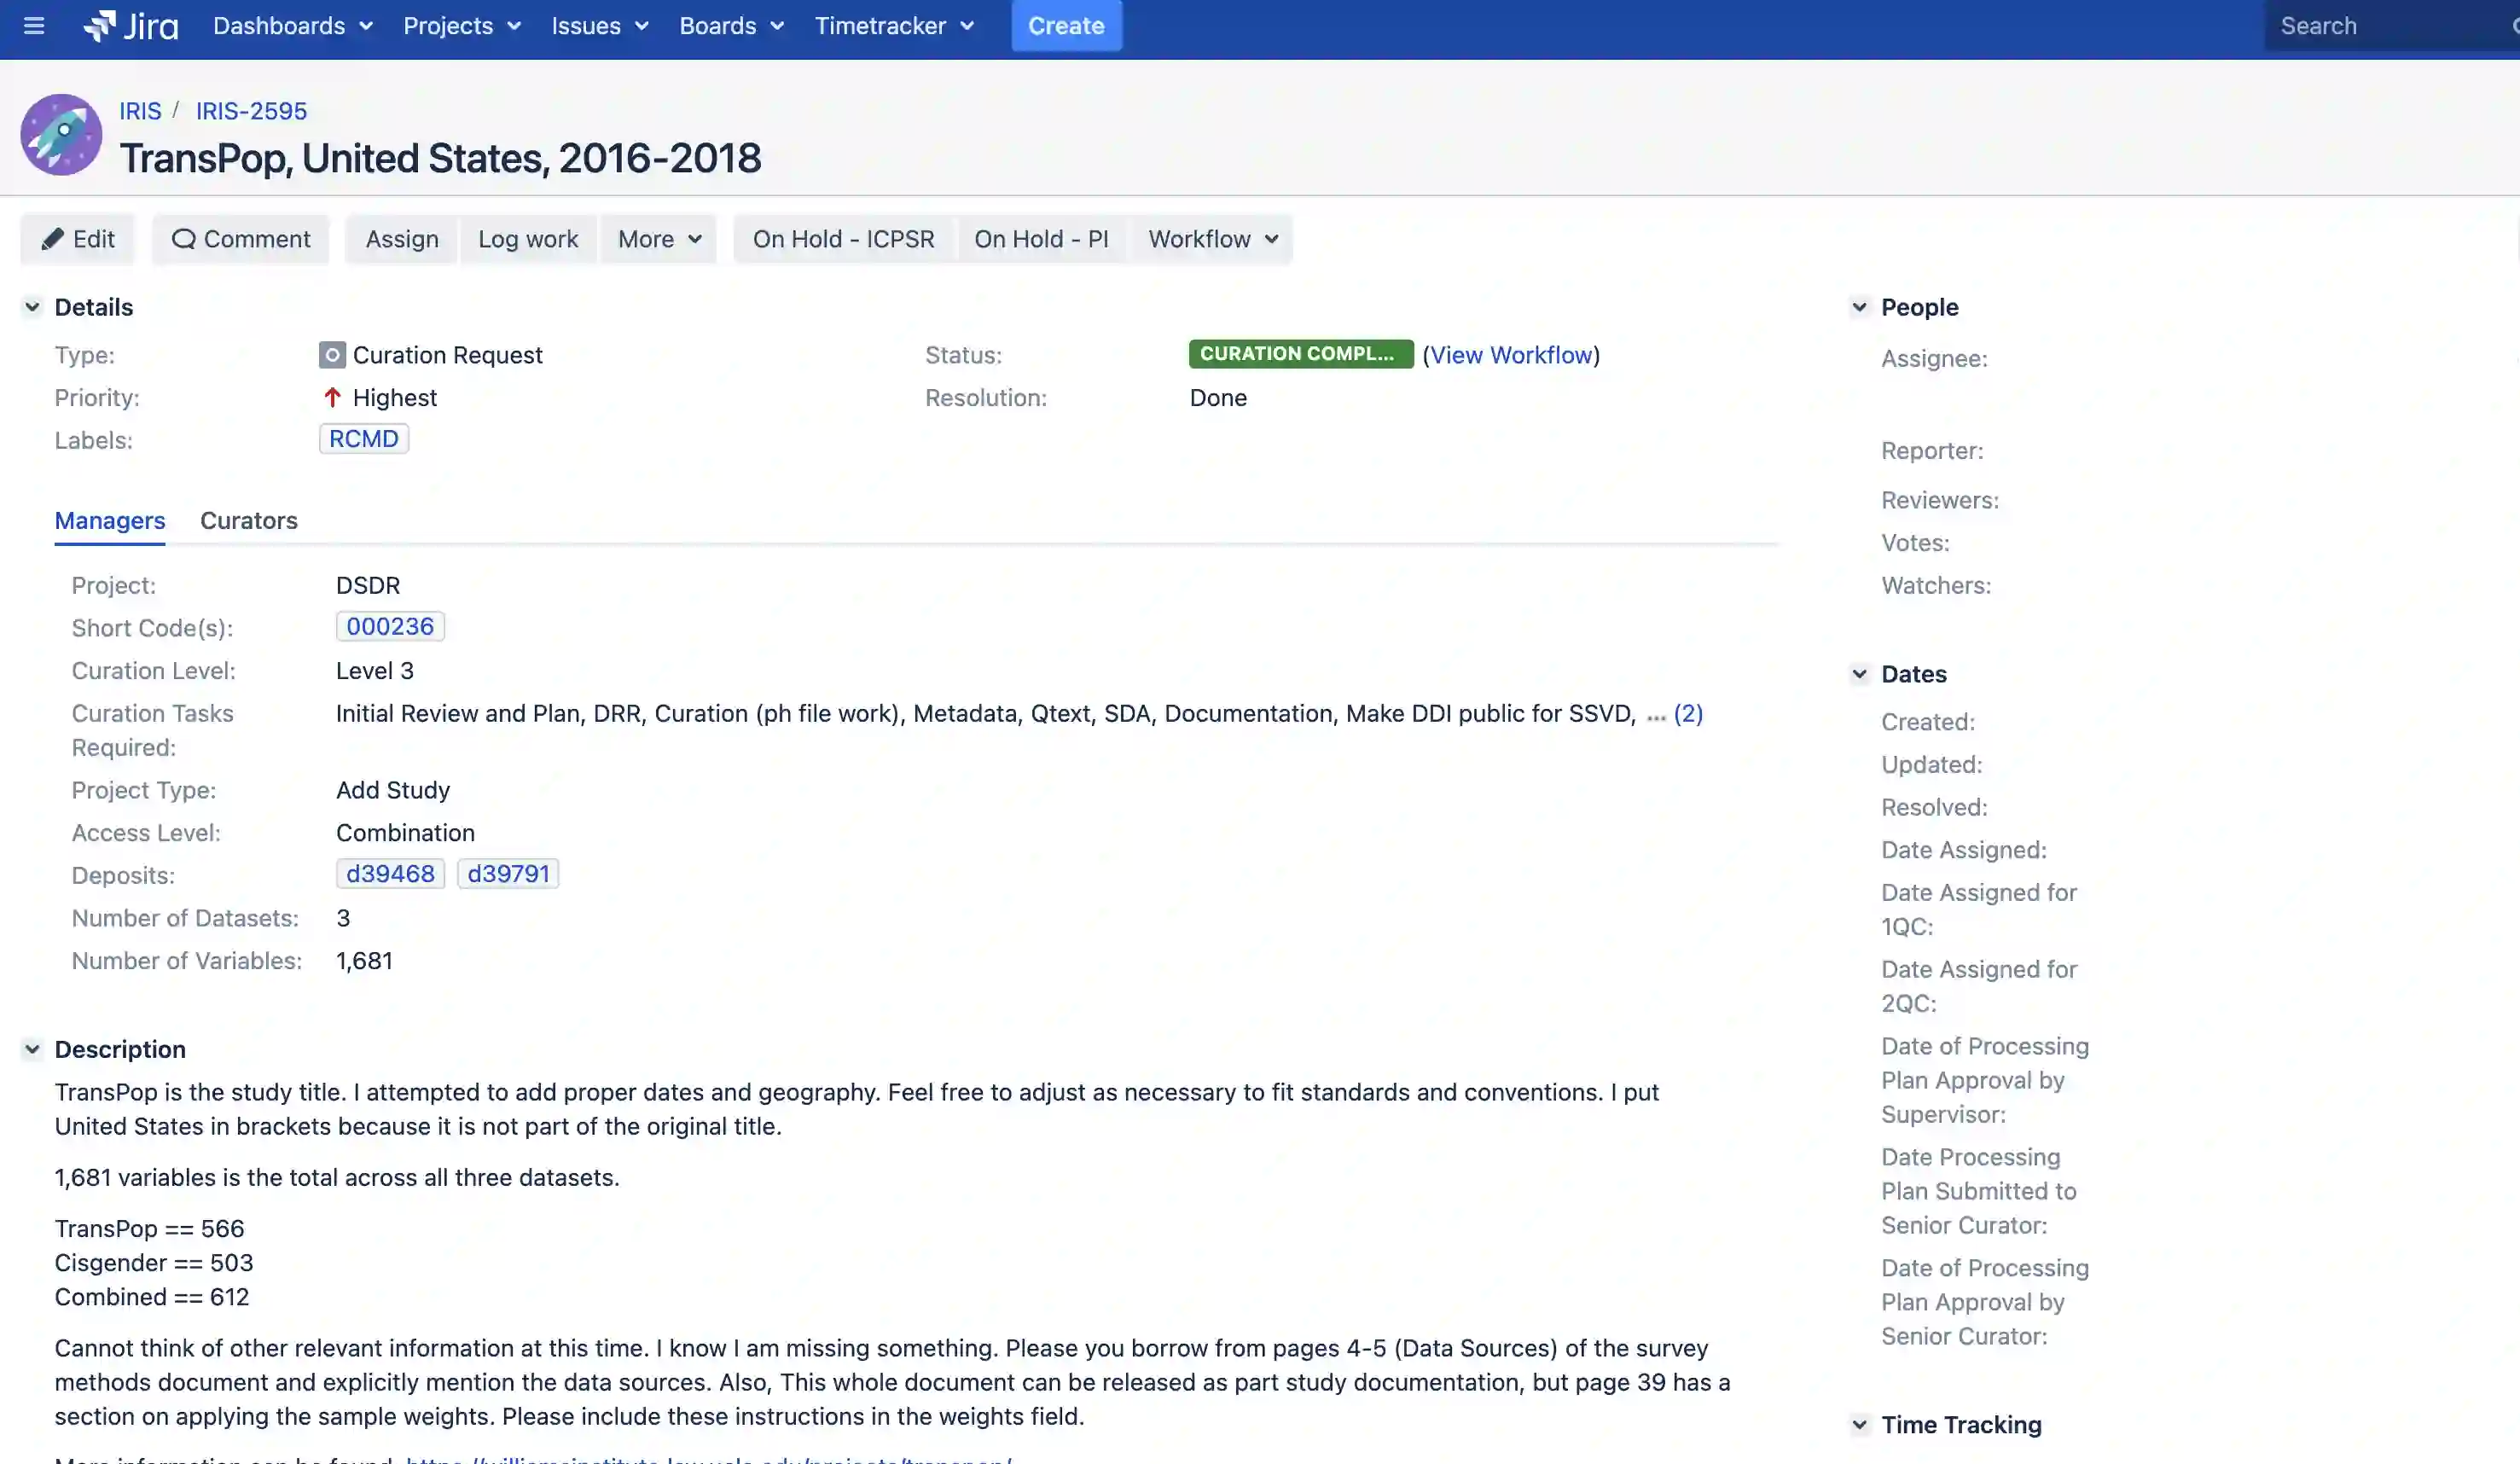Click the IRIS project rocket avatar
The height and width of the screenshot is (1464, 2520).
[x=61, y=135]
